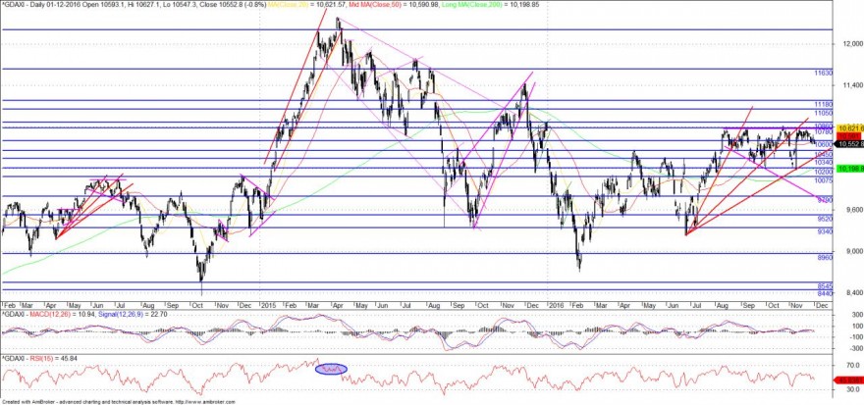This screenshot has height=405, width=864.
Task: Click the 8960 level label
Action: [825, 257]
